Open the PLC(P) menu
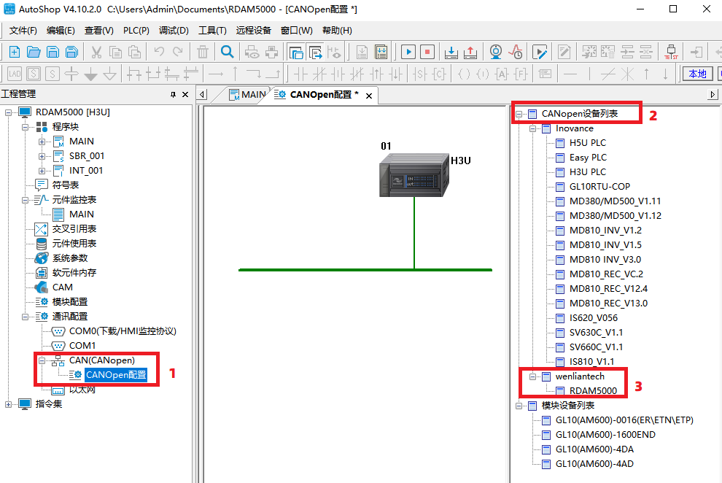This screenshot has width=722, height=483. [x=136, y=31]
